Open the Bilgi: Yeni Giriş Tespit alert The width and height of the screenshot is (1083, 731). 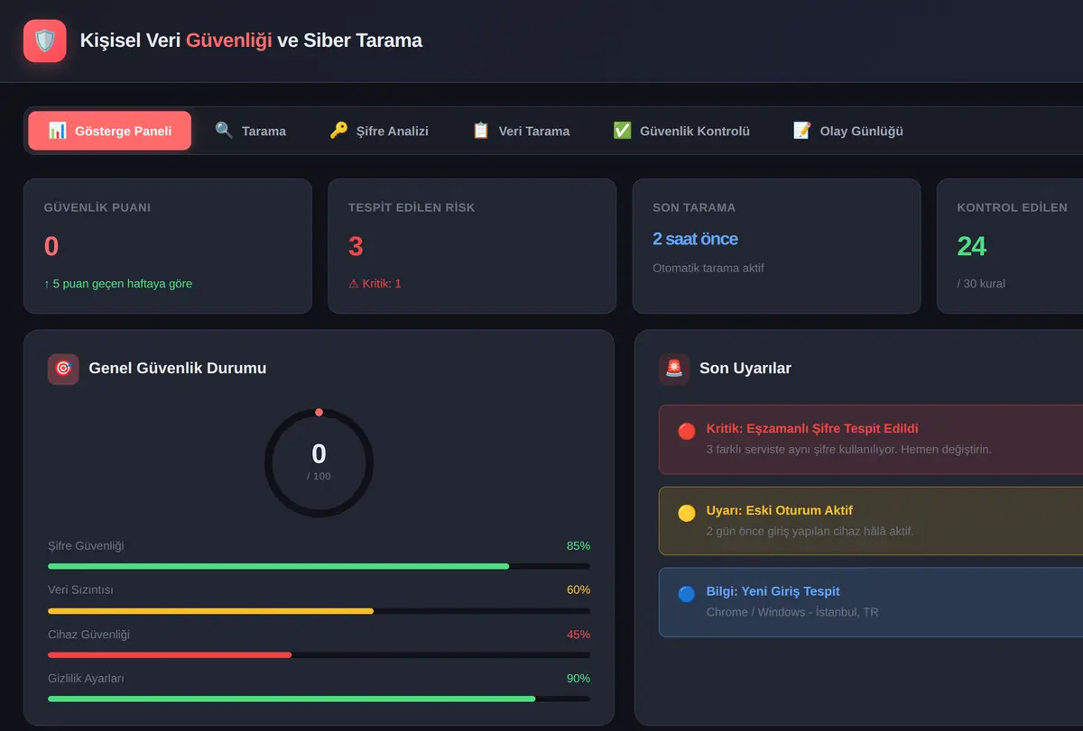coord(871,601)
